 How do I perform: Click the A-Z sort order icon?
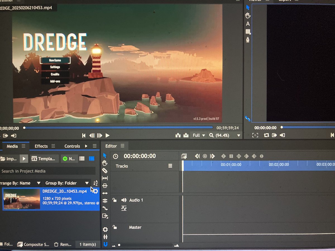[95, 183]
